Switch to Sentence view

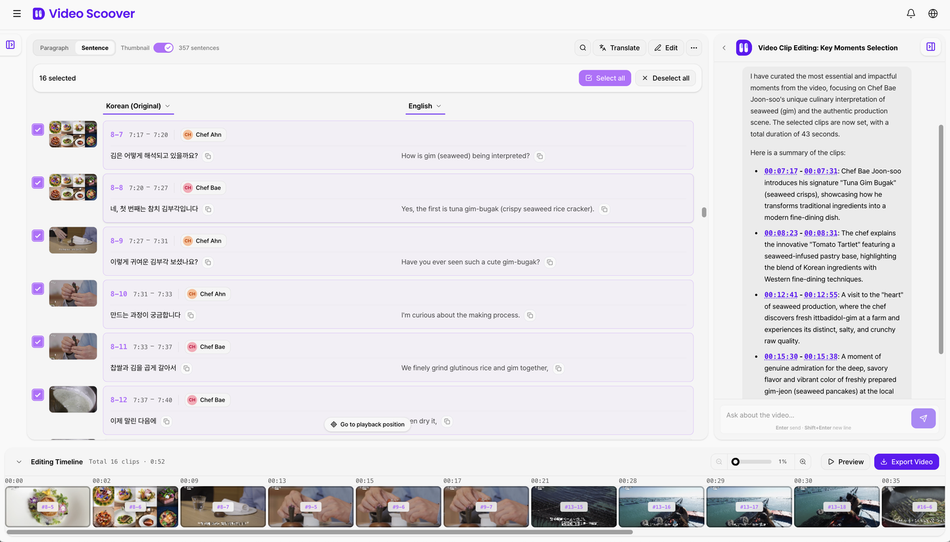click(95, 48)
